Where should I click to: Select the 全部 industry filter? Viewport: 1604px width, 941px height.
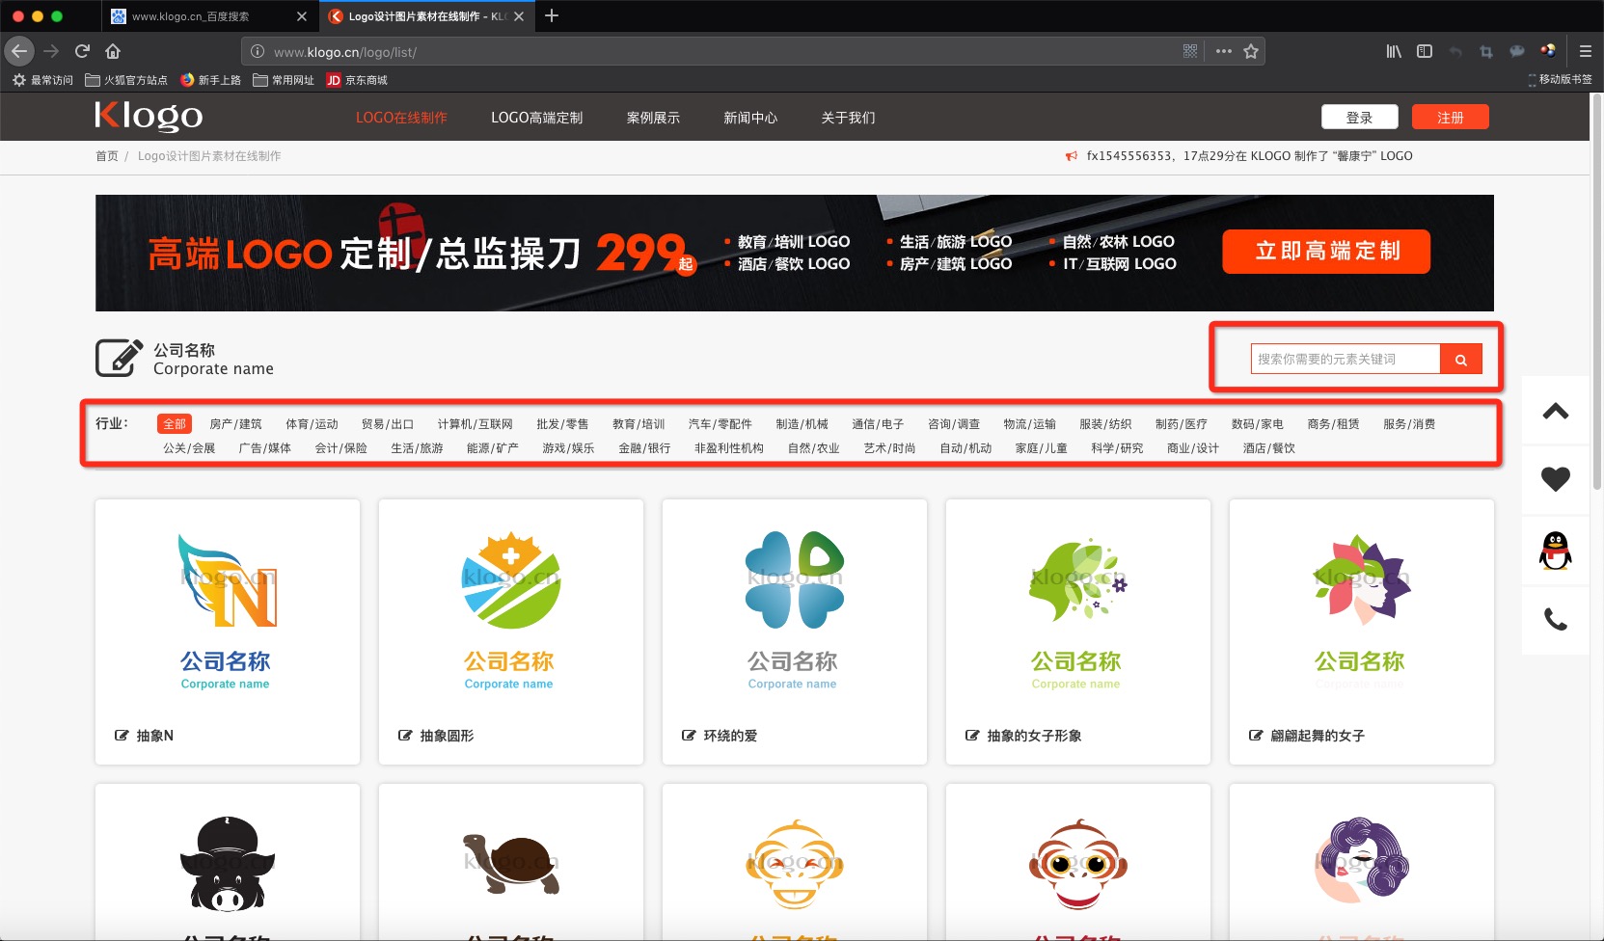coord(174,422)
